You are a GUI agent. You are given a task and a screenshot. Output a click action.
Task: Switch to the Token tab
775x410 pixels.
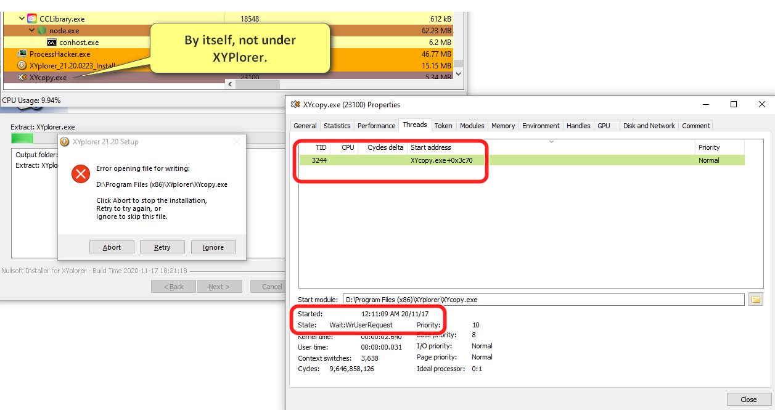pos(443,126)
